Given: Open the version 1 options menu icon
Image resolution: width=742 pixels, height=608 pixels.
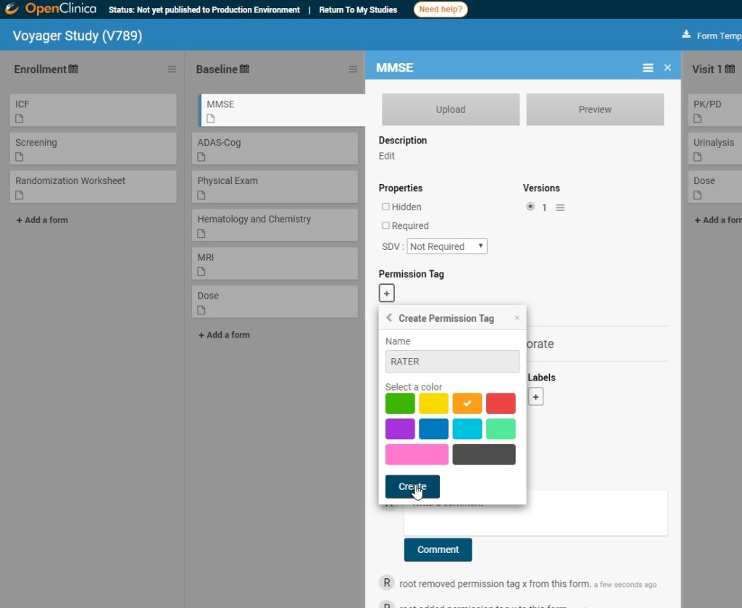Looking at the screenshot, I should [x=560, y=208].
